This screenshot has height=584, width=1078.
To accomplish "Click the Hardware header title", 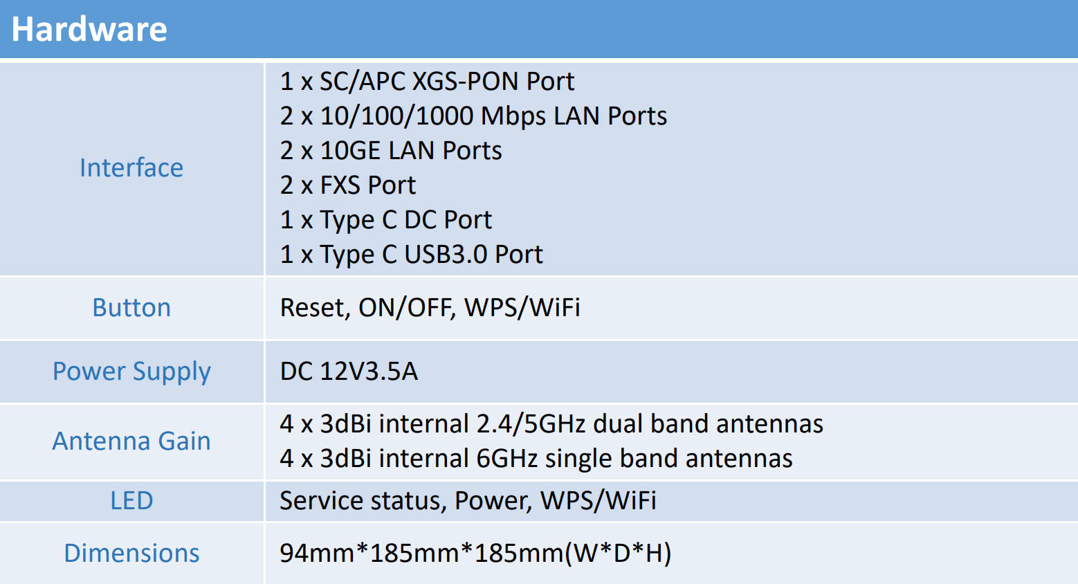I will (x=89, y=30).
